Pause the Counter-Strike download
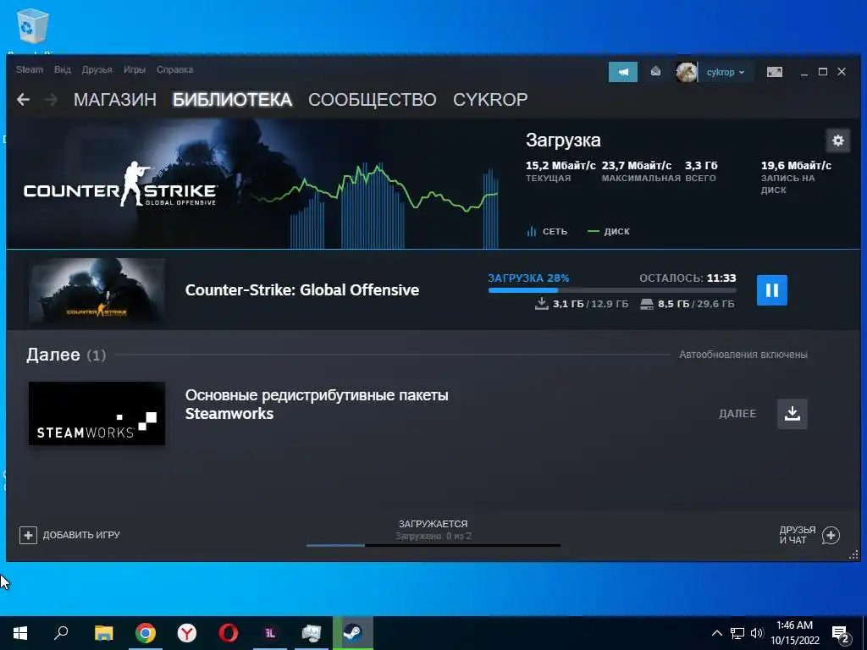 click(x=772, y=290)
